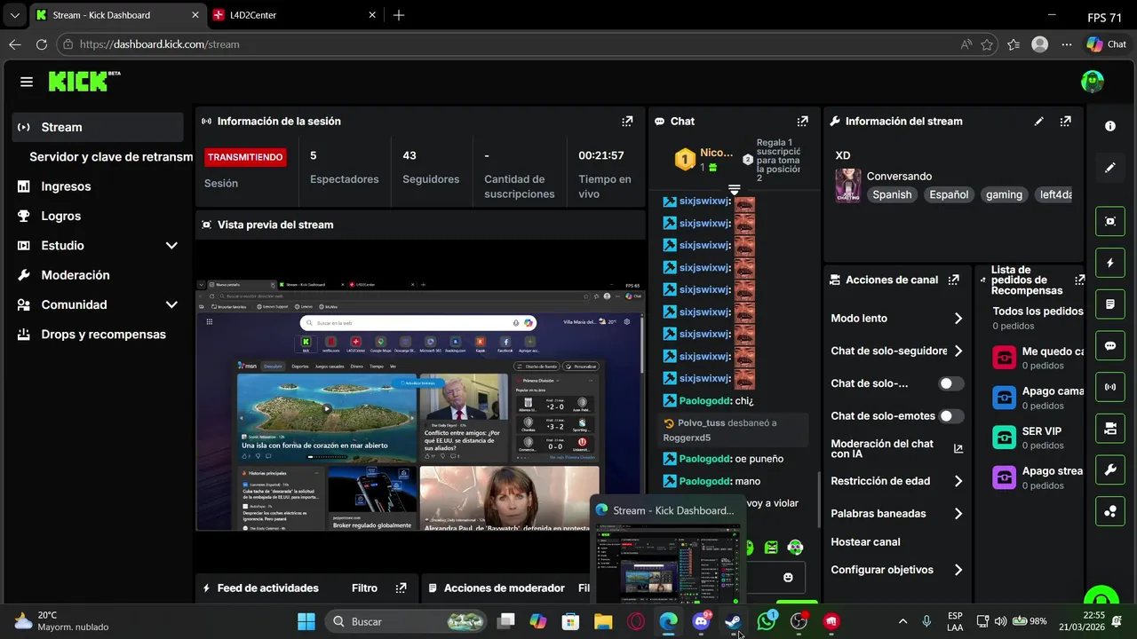The width and height of the screenshot is (1137, 639).
Task: Open the user avatar menu in the header
Action: coord(1093,82)
